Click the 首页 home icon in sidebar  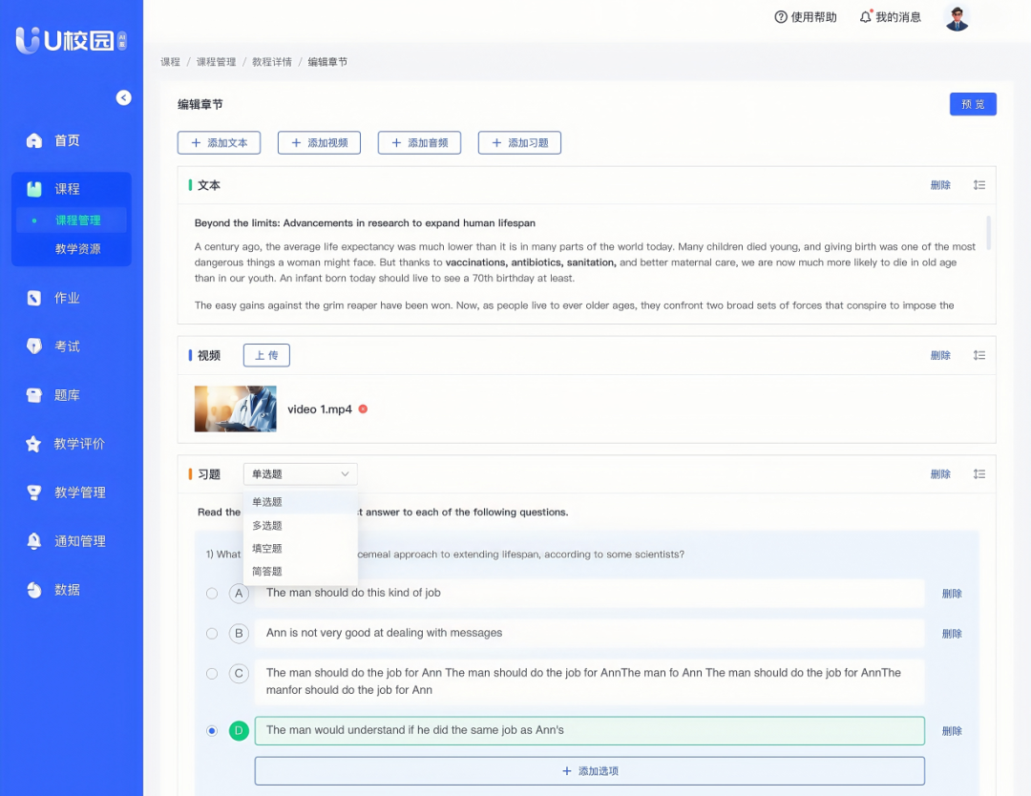tap(34, 140)
